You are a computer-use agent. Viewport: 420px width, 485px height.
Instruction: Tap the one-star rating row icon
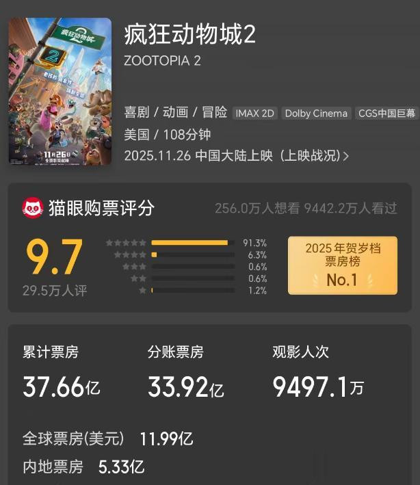(142, 291)
